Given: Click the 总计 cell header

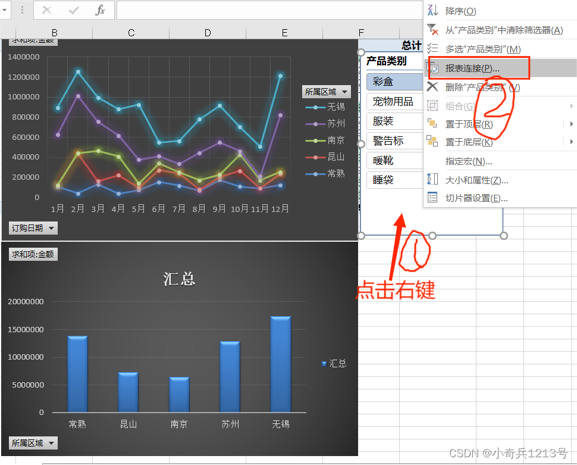Looking at the screenshot, I should [x=412, y=46].
